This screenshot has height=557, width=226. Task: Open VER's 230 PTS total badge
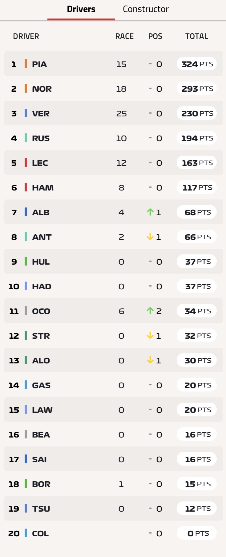(x=197, y=113)
